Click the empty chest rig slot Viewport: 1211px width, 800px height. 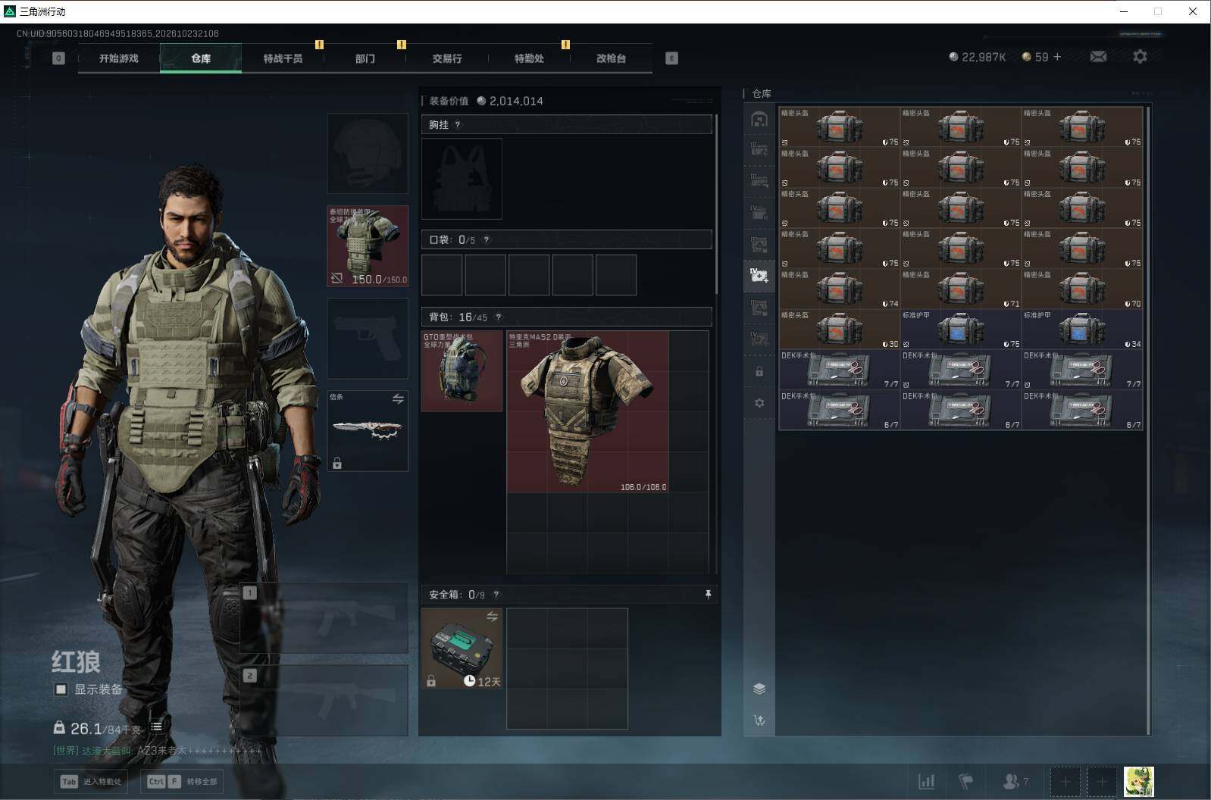(462, 179)
